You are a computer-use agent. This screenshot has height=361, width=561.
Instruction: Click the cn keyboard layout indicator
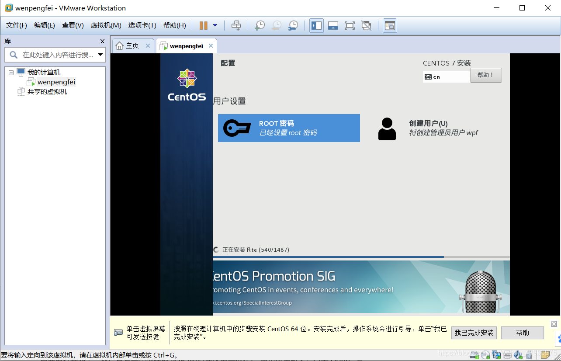tap(446, 77)
